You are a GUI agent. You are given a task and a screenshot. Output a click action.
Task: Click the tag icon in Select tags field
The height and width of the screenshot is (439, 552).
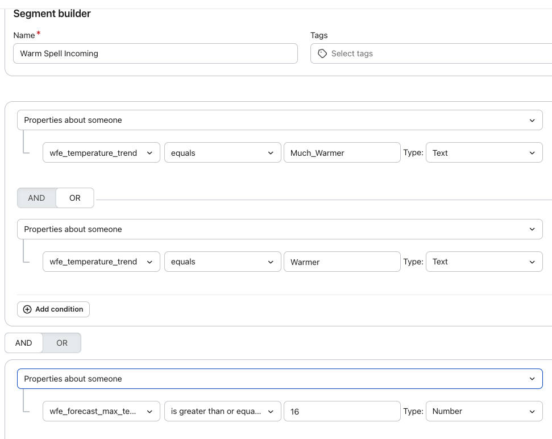tap(322, 53)
